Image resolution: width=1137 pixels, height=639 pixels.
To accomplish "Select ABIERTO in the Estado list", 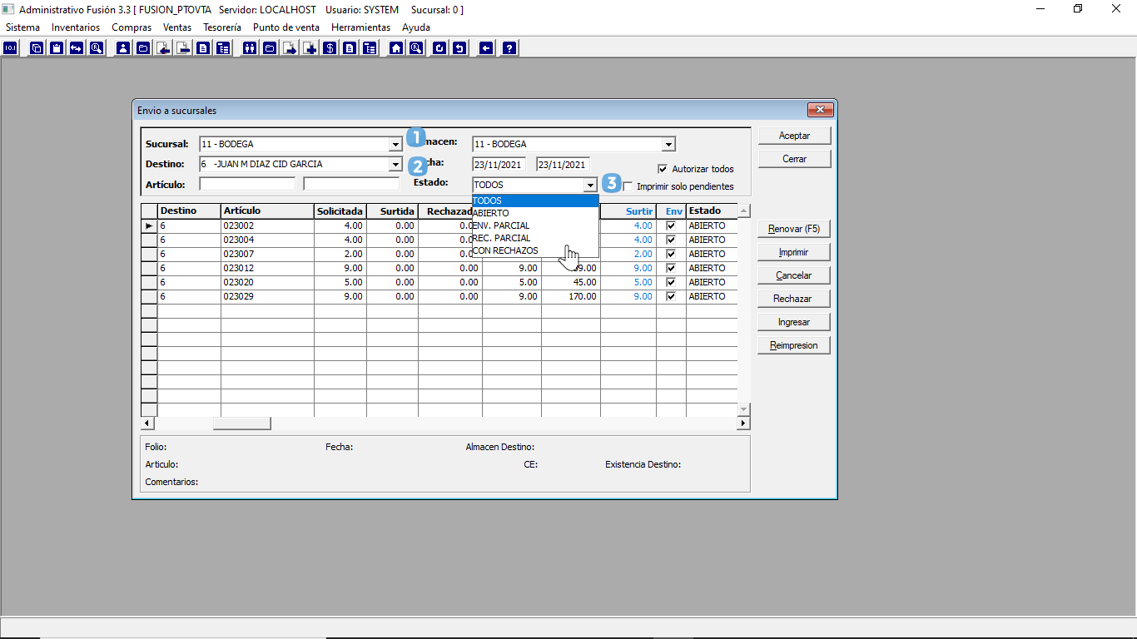I will point(535,213).
